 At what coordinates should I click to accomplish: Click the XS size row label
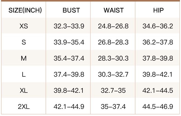coord(24,26)
